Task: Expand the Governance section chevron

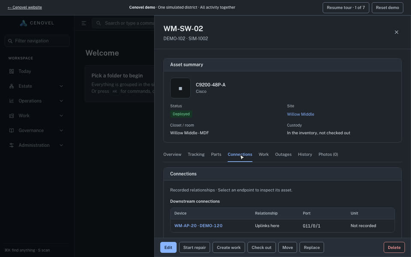Action: (61, 130)
